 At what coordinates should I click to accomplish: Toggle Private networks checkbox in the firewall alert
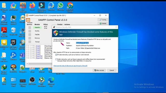(x=56, y=55)
